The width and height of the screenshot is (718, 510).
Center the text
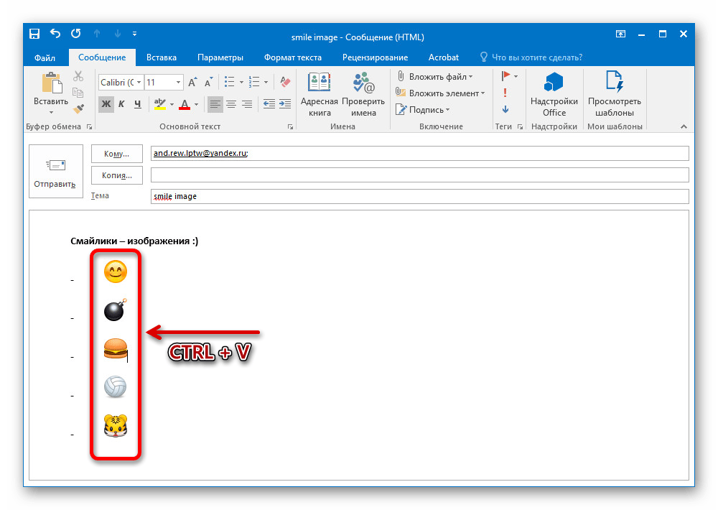coord(231,104)
